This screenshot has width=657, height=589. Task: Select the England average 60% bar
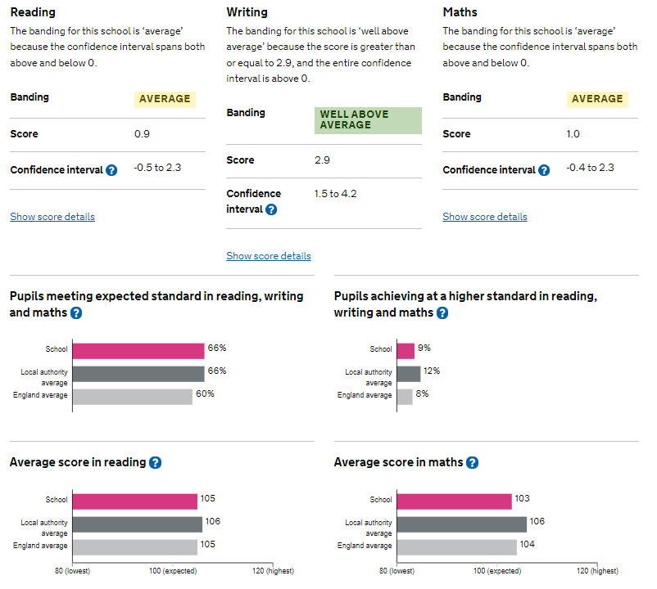(132, 397)
